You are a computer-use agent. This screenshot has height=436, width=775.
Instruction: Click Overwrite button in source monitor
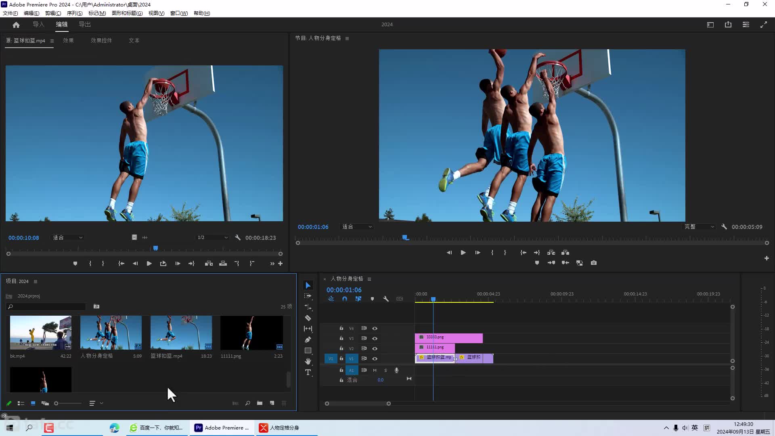coord(223,263)
